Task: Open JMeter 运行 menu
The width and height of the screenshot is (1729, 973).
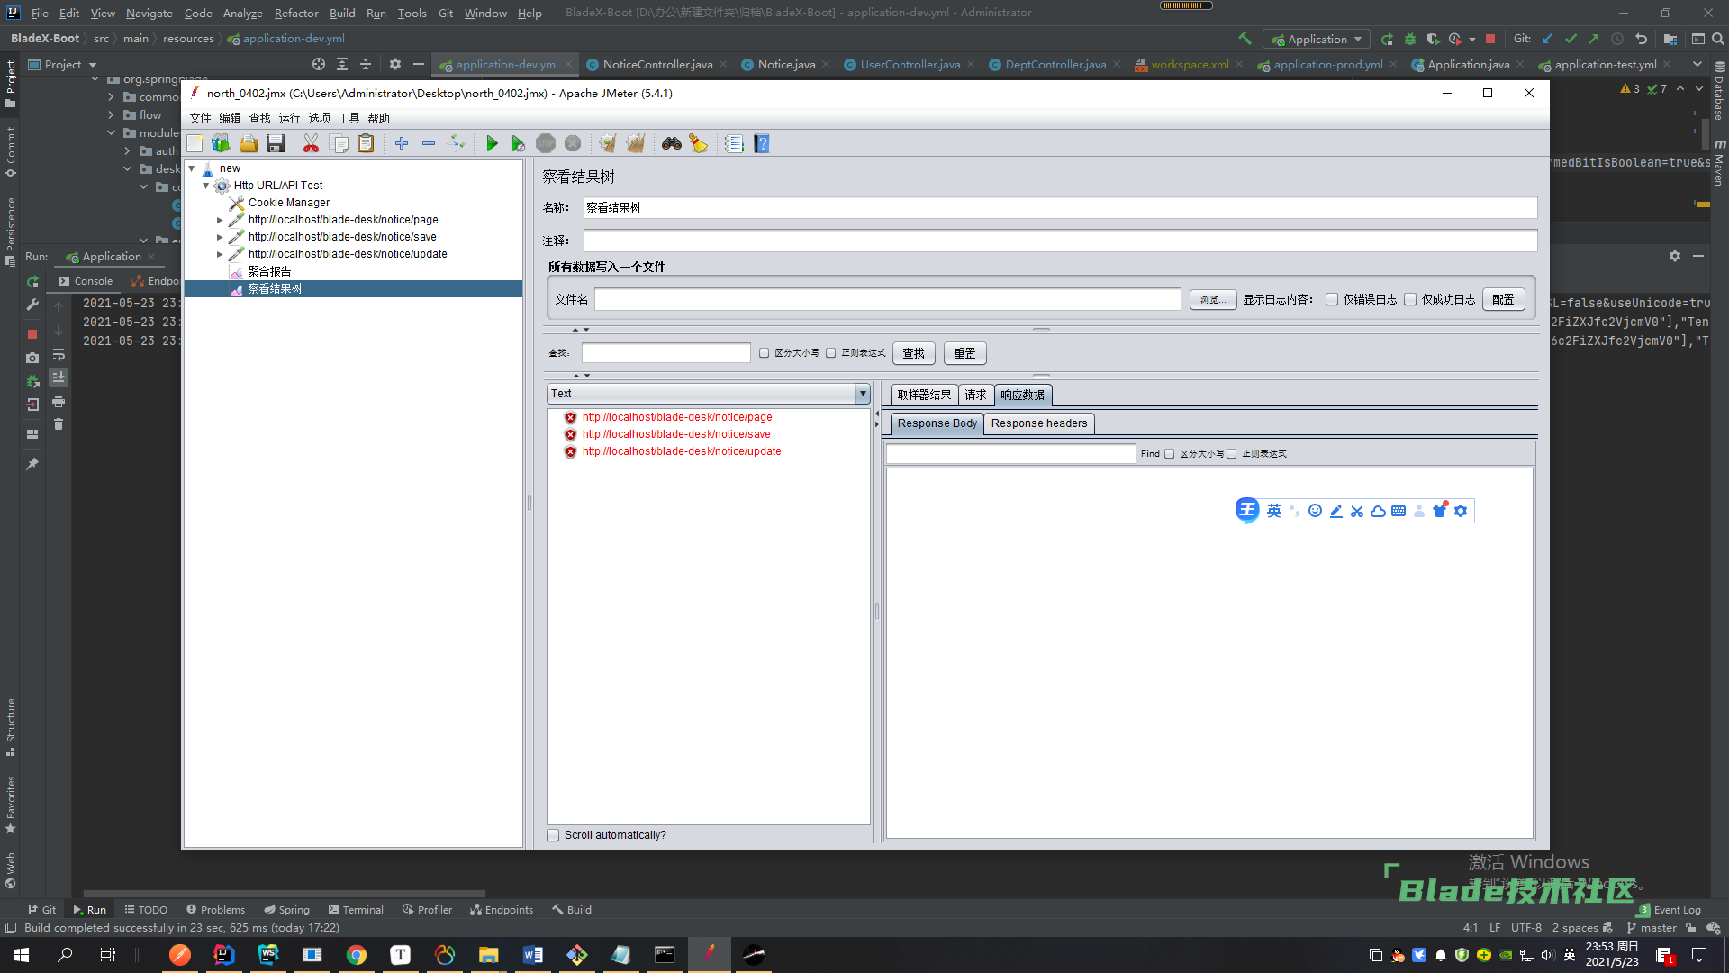Action: tap(289, 118)
